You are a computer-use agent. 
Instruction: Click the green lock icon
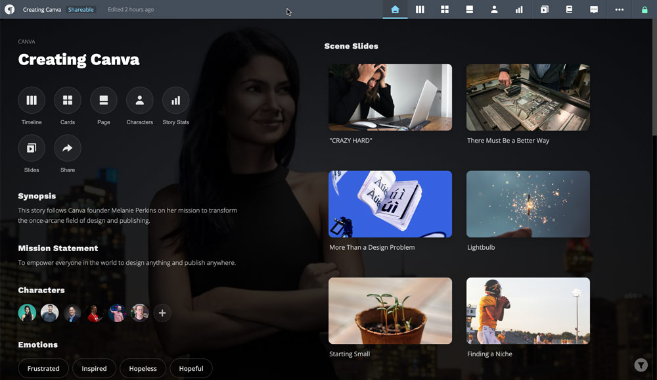coord(645,9)
